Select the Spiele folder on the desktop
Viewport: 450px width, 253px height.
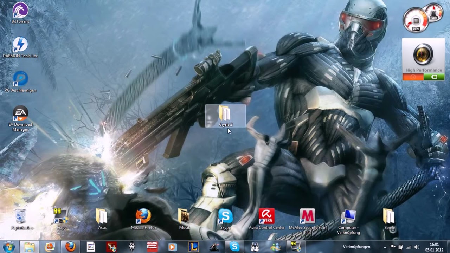390,219
